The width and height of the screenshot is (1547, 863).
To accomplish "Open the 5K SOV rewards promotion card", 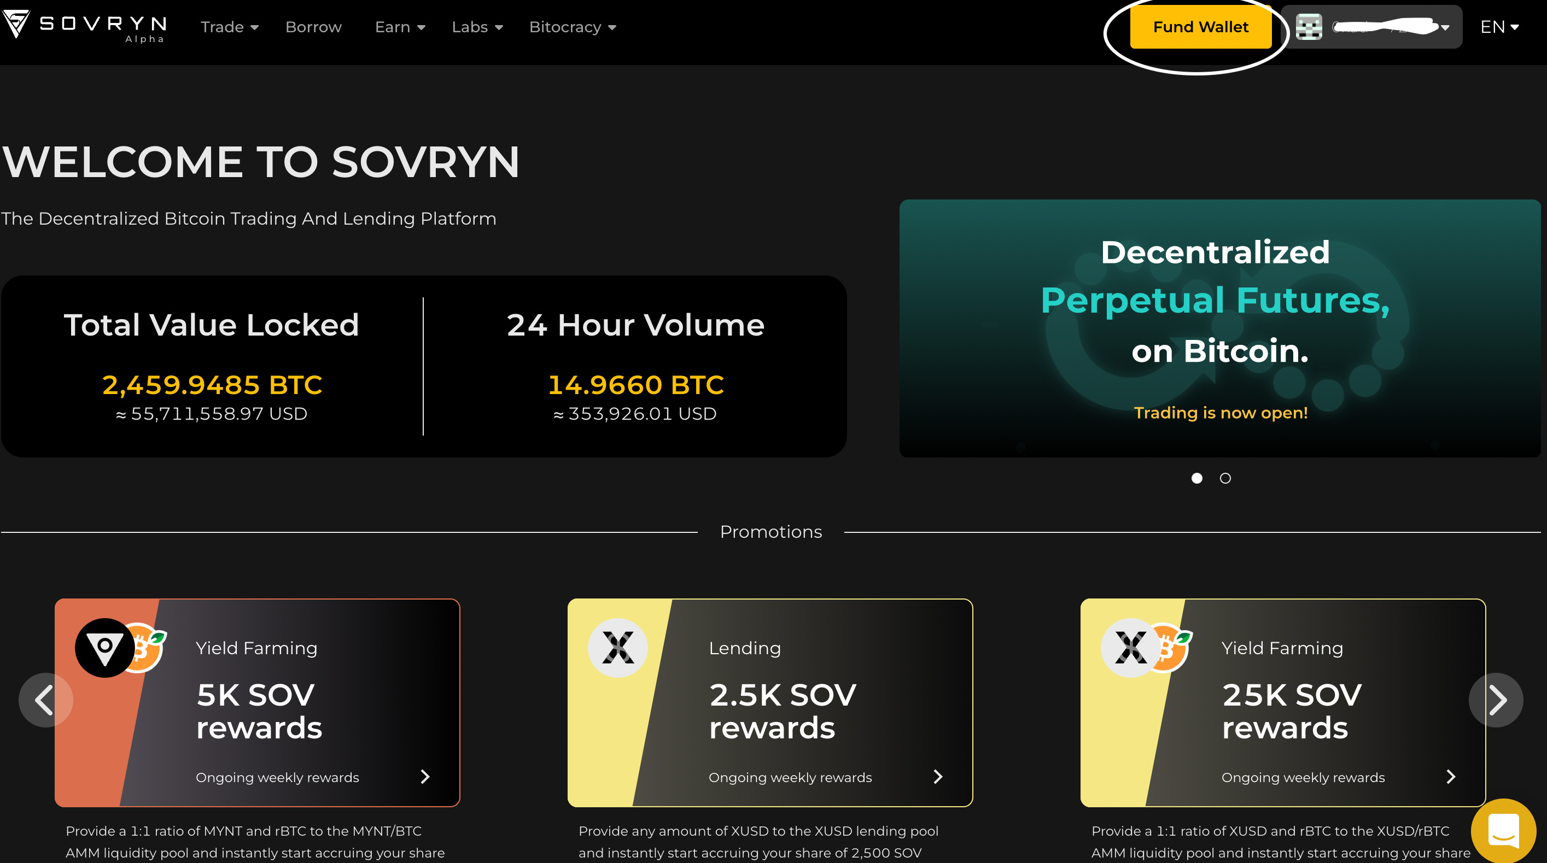I will [x=257, y=703].
